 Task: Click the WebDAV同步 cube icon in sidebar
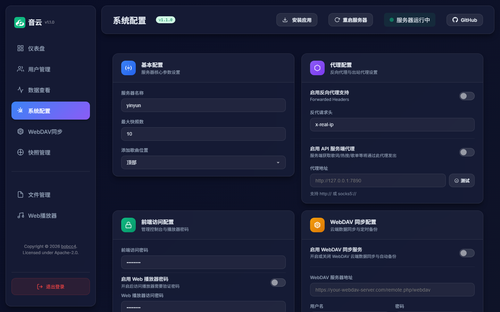click(20, 131)
